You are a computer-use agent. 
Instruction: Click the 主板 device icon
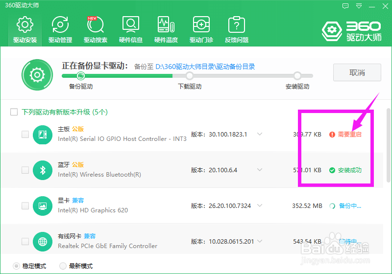[x=43, y=135]
